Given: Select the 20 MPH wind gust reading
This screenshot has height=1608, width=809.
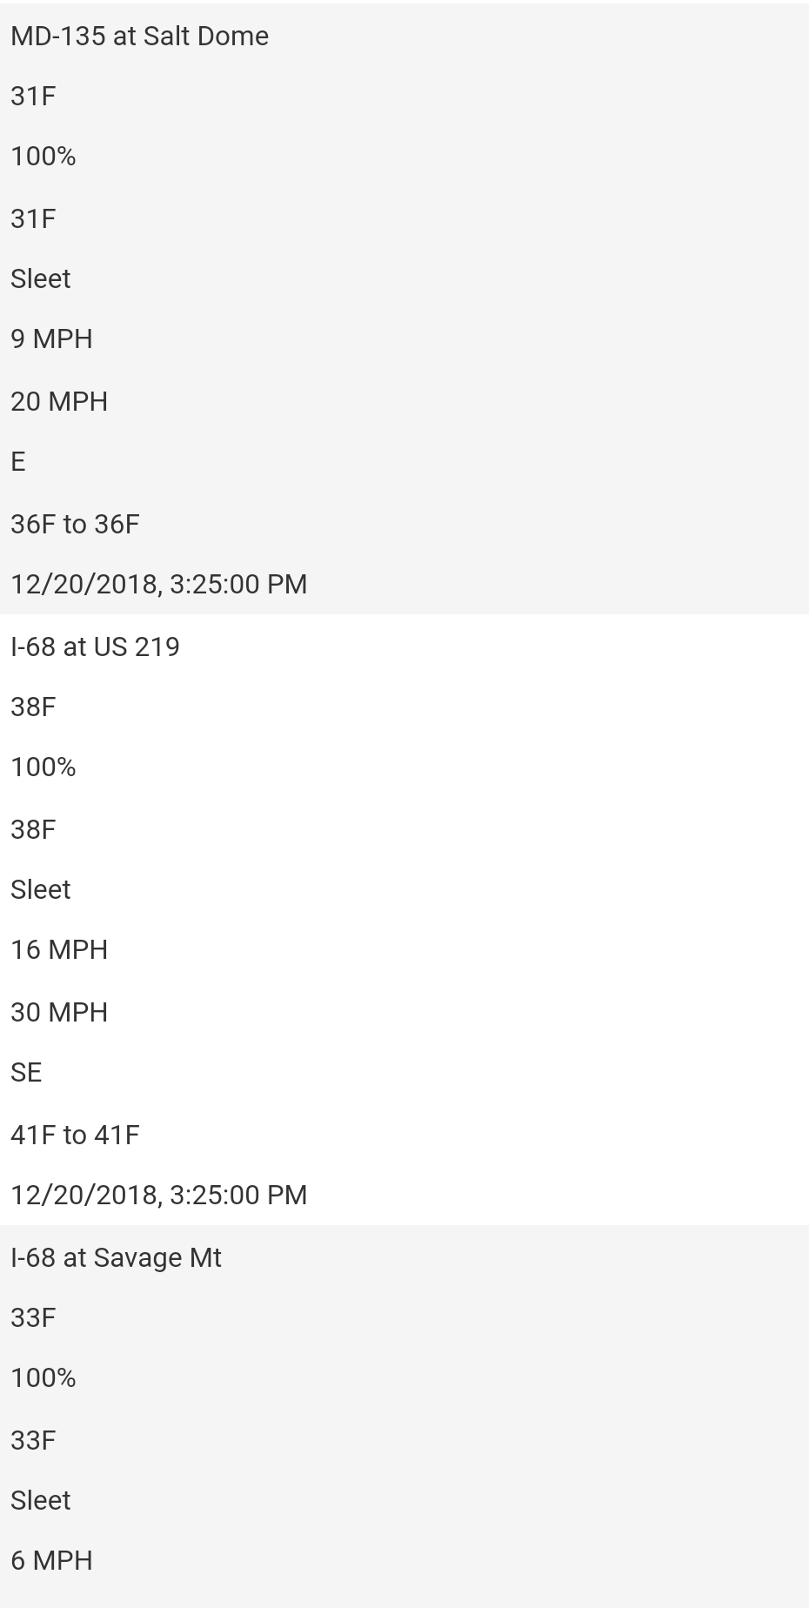Looking at the screenshot, I should coord(59,402).
